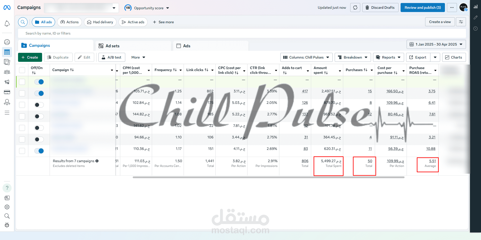Open Settings gear icon in sidebar
Viewport: 481px width, 240px height.
7,207
